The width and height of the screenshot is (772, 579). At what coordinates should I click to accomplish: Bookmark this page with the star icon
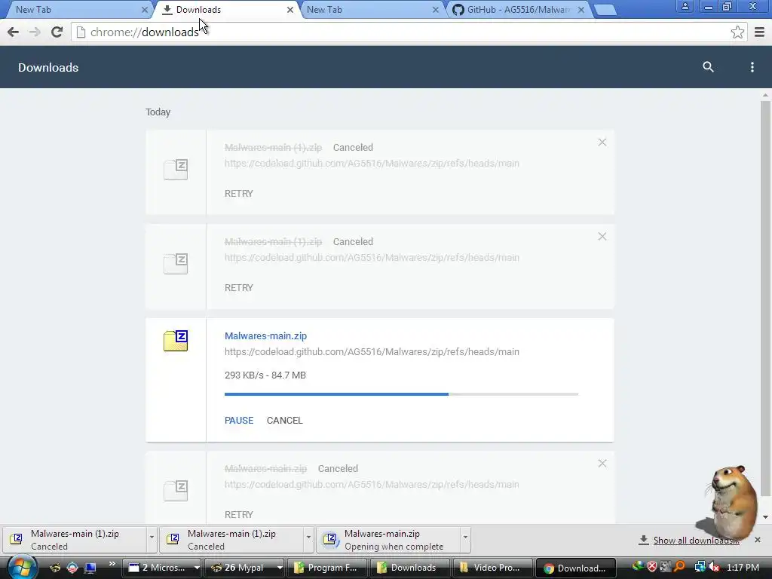tap(737, 32)
